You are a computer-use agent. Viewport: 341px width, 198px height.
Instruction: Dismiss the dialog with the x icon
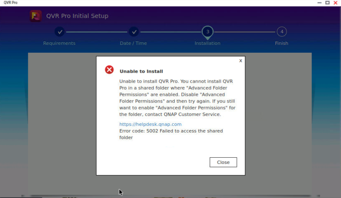click(x=240, y=61)
